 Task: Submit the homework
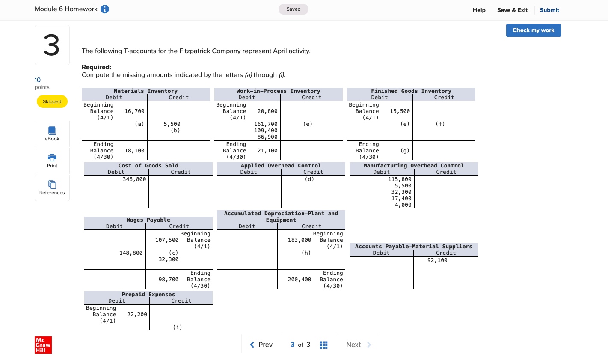[x=549, y=10]
